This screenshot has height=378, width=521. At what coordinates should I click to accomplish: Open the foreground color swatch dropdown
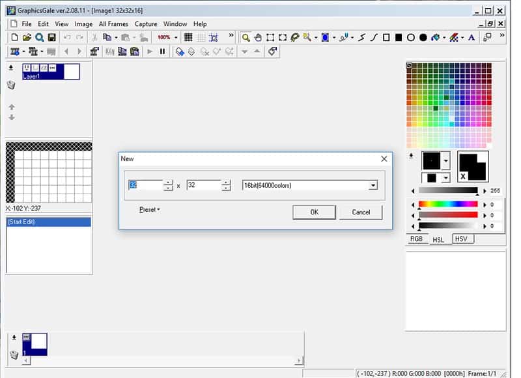(445, 161)
